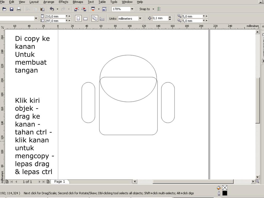Viewport: 264px width, 198px height.
Task: Click the outline pen icon in the status bar
Action: click(x=219, y=193)
